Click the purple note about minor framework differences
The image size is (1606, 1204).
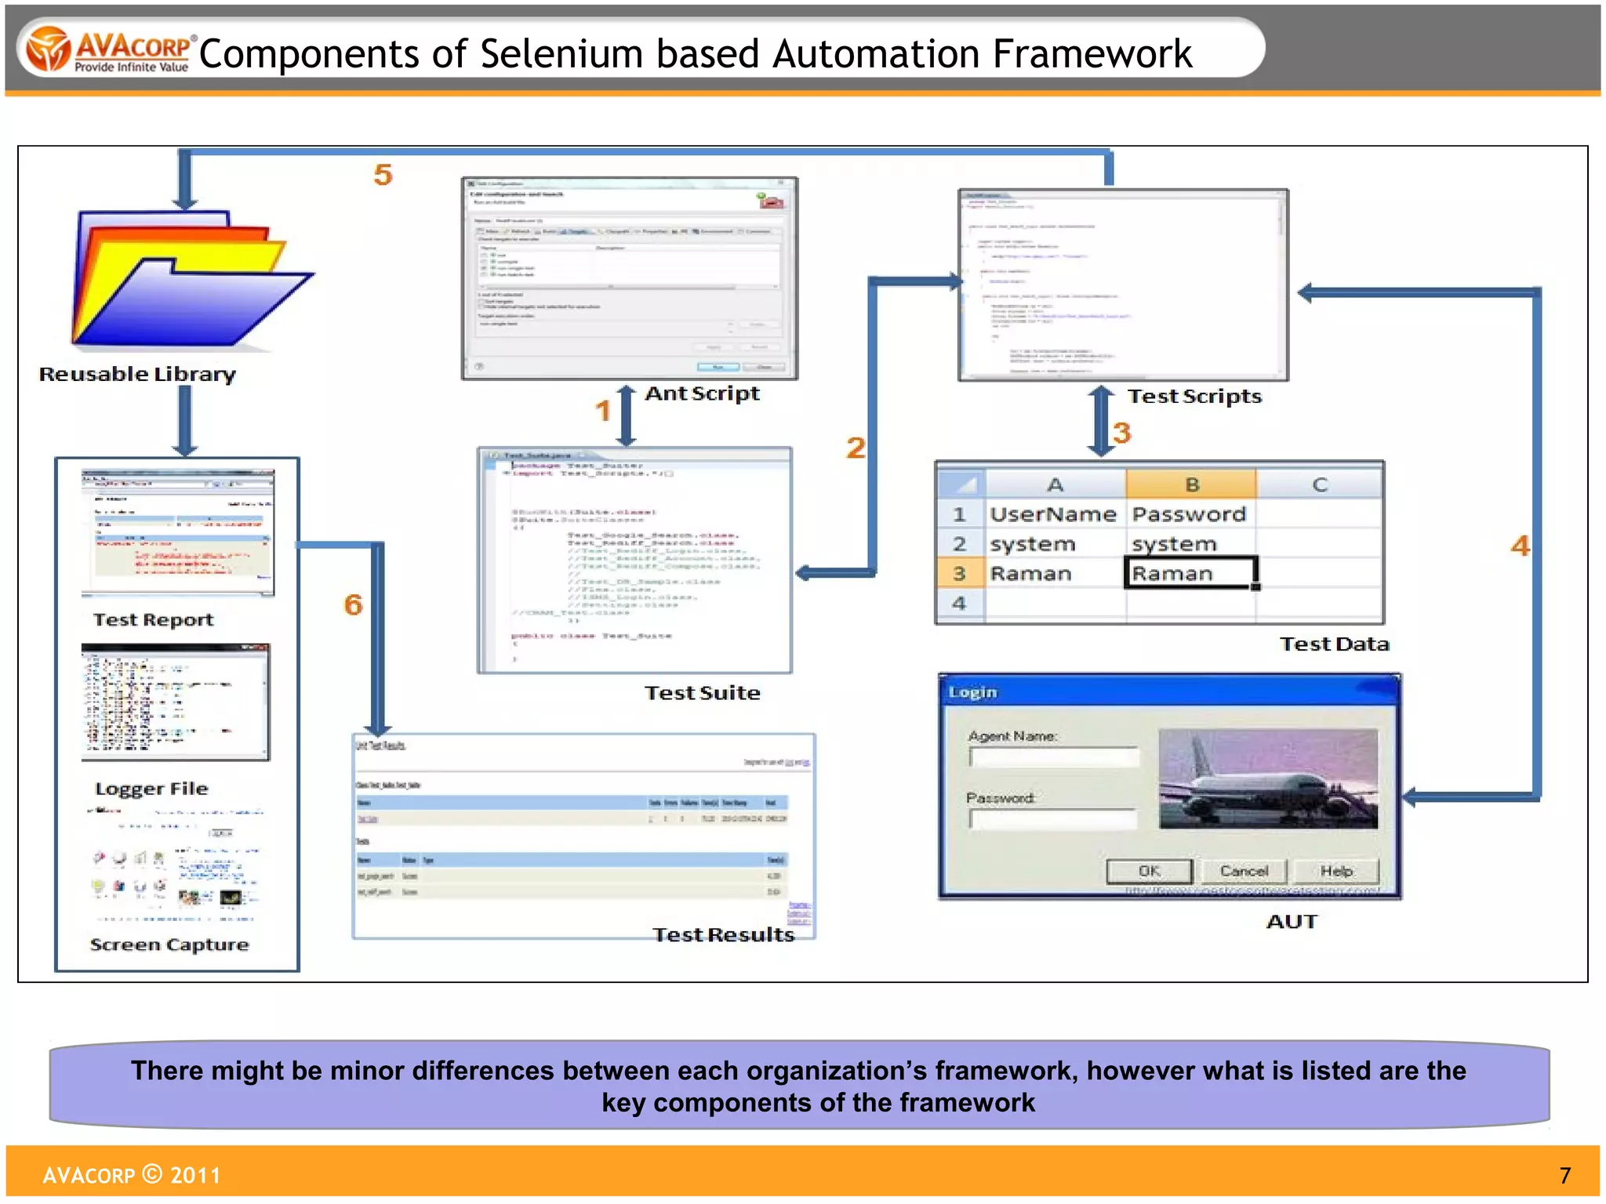(799, 1086)
